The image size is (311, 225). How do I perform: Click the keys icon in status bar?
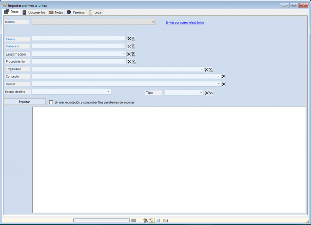[145, 220]
